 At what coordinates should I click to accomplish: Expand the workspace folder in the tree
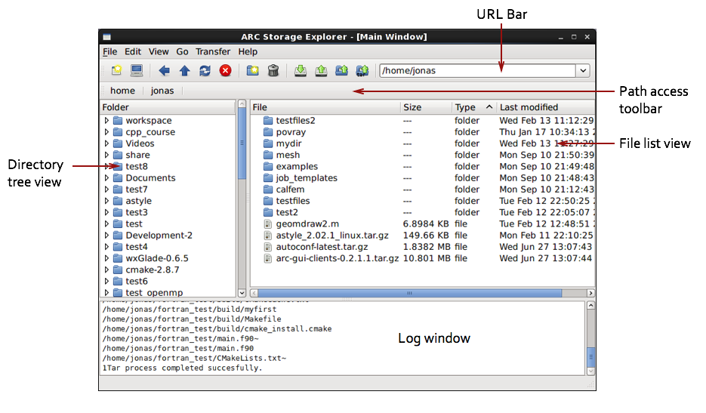106,120
